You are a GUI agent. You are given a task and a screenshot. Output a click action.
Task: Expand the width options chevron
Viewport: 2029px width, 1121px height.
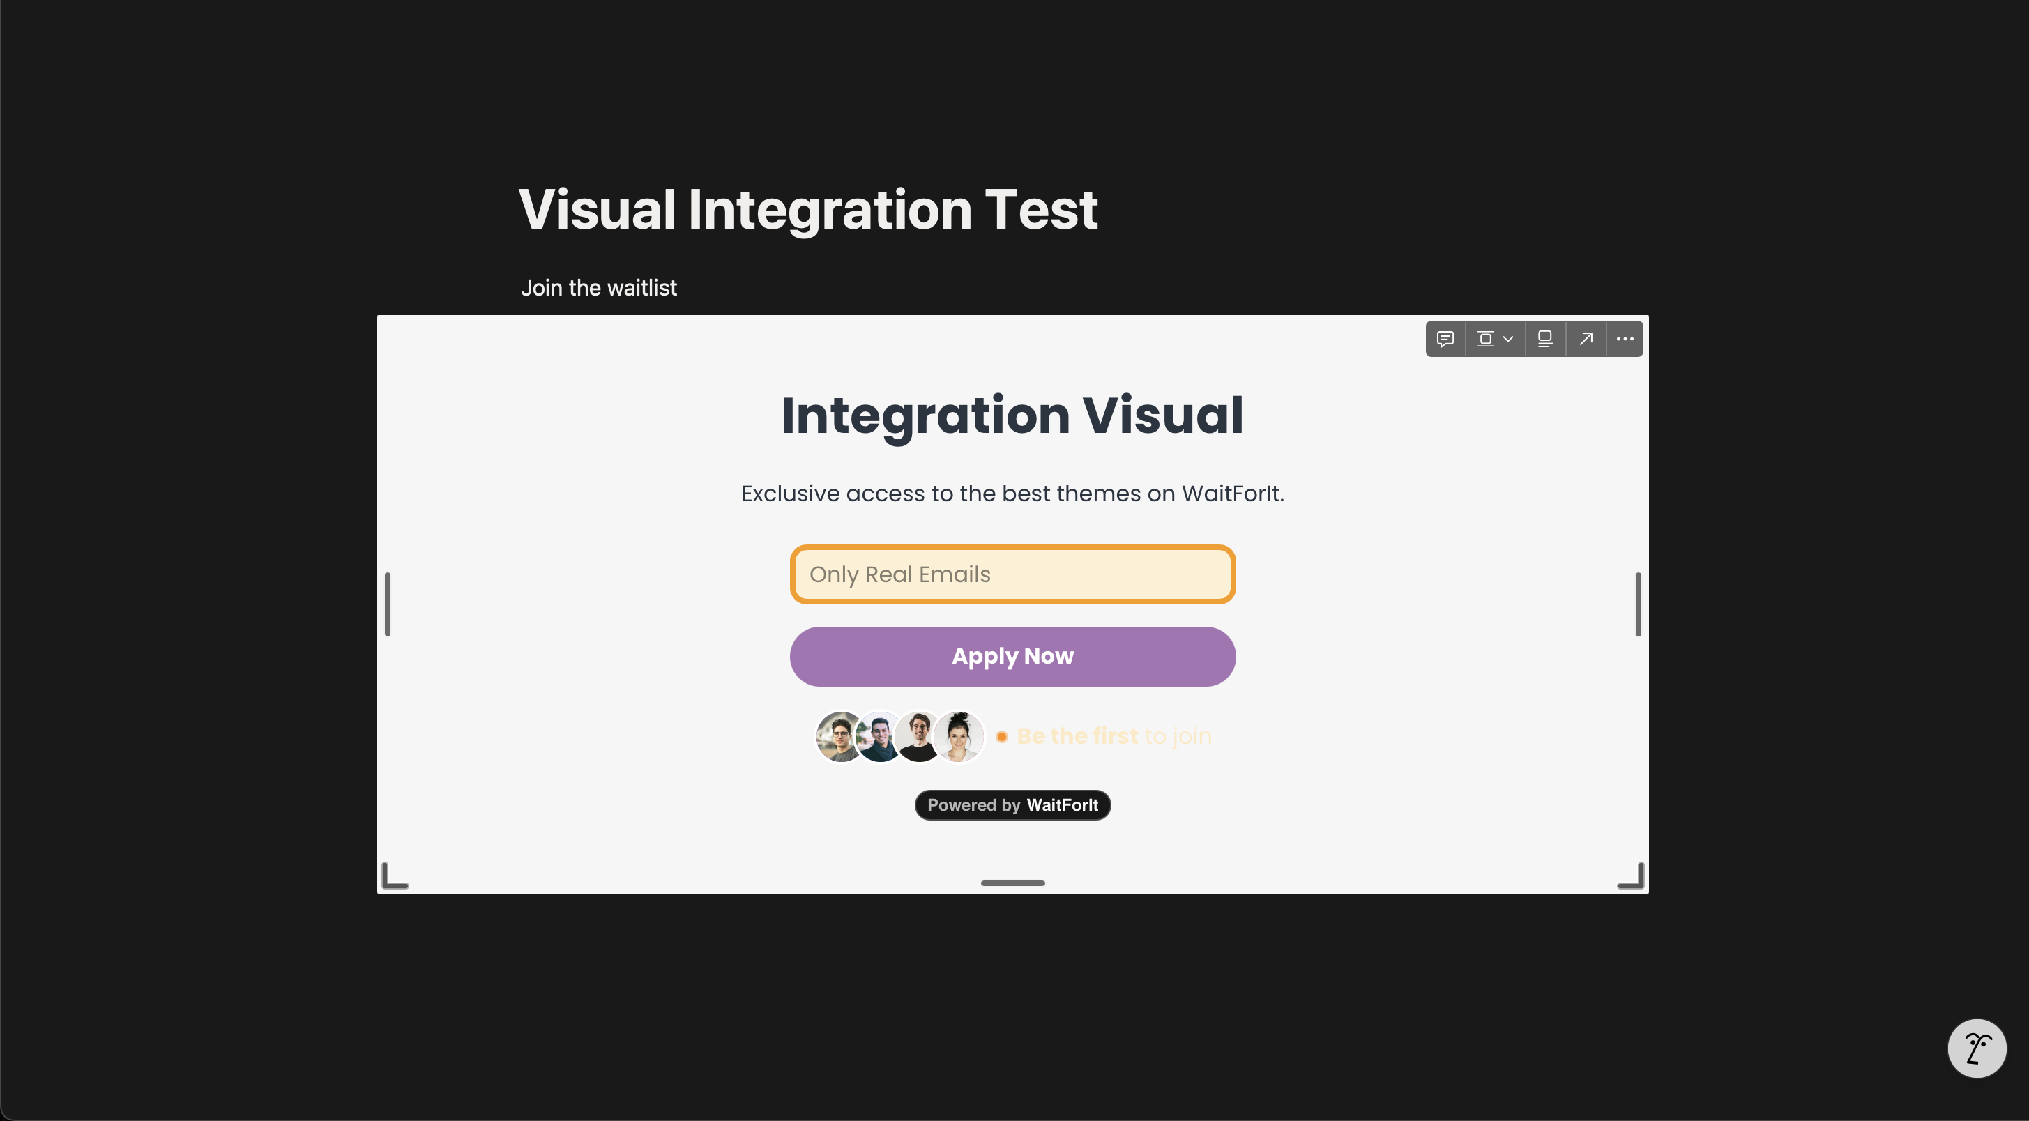[1508, 338]
